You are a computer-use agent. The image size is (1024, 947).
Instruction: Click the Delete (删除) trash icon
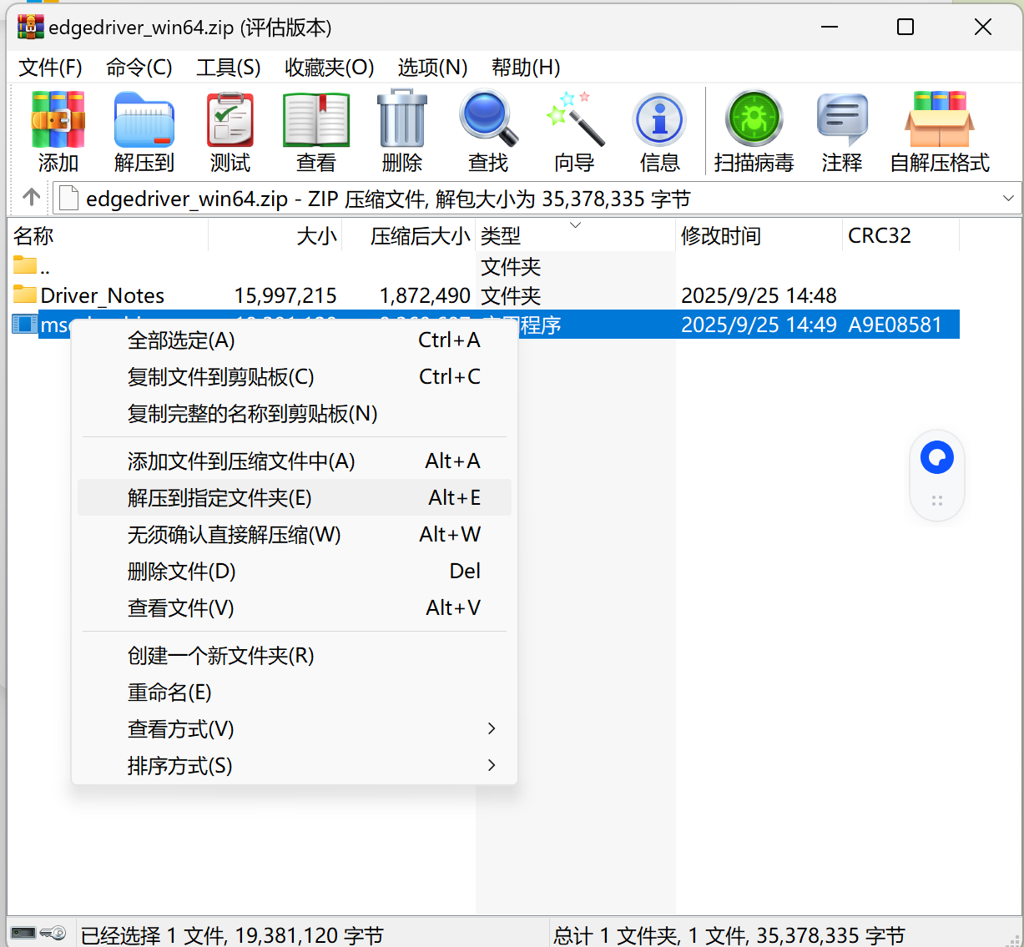click(x=402, y=119)
